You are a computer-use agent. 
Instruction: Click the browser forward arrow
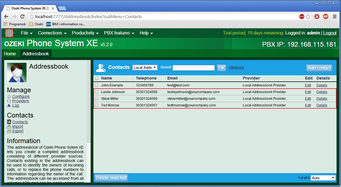(x=14, y=17)
